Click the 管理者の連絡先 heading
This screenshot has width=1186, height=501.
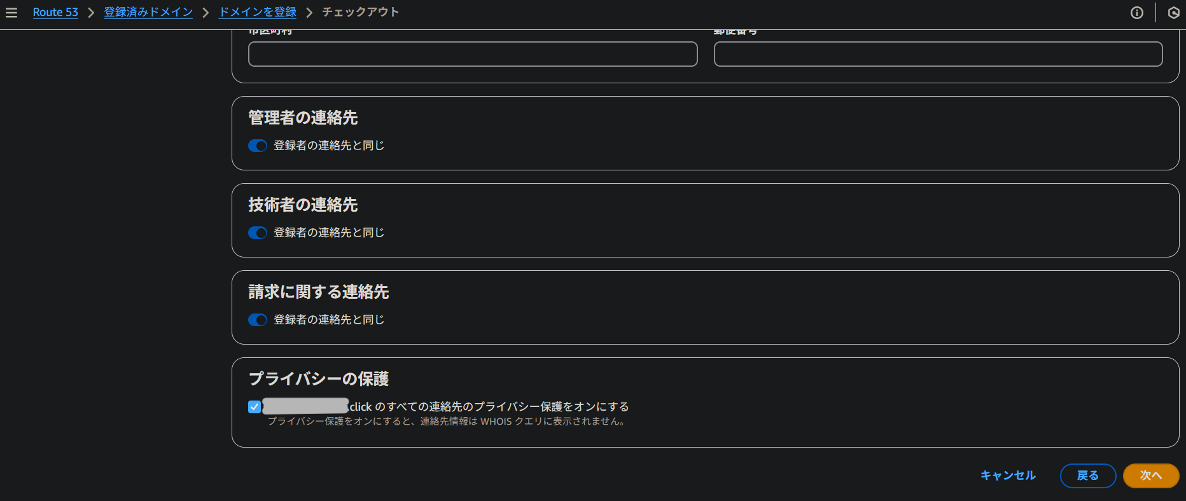[303, 118]
